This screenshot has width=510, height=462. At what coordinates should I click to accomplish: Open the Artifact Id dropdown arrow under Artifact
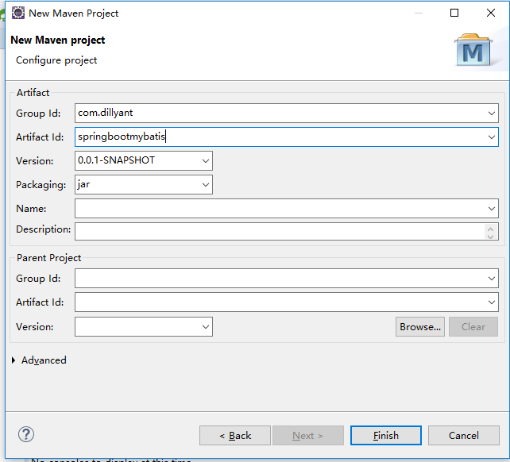point(492,137)
